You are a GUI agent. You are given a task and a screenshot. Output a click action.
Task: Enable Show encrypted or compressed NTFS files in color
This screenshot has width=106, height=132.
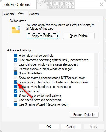tap(16, 78)
